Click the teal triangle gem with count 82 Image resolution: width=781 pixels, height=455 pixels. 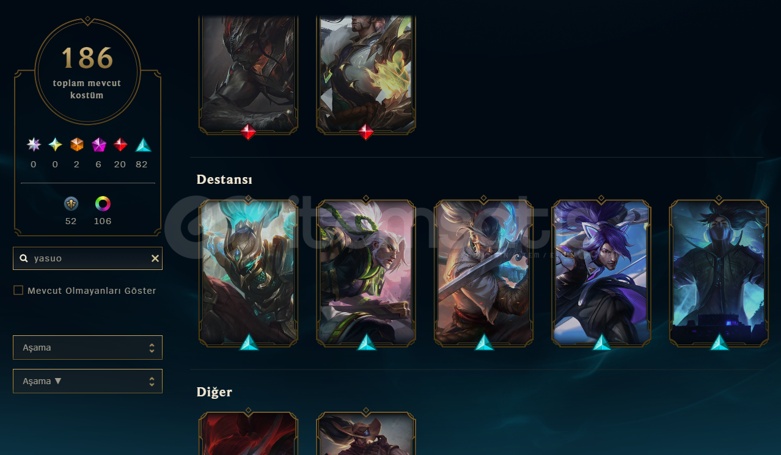tap(143, 145)
